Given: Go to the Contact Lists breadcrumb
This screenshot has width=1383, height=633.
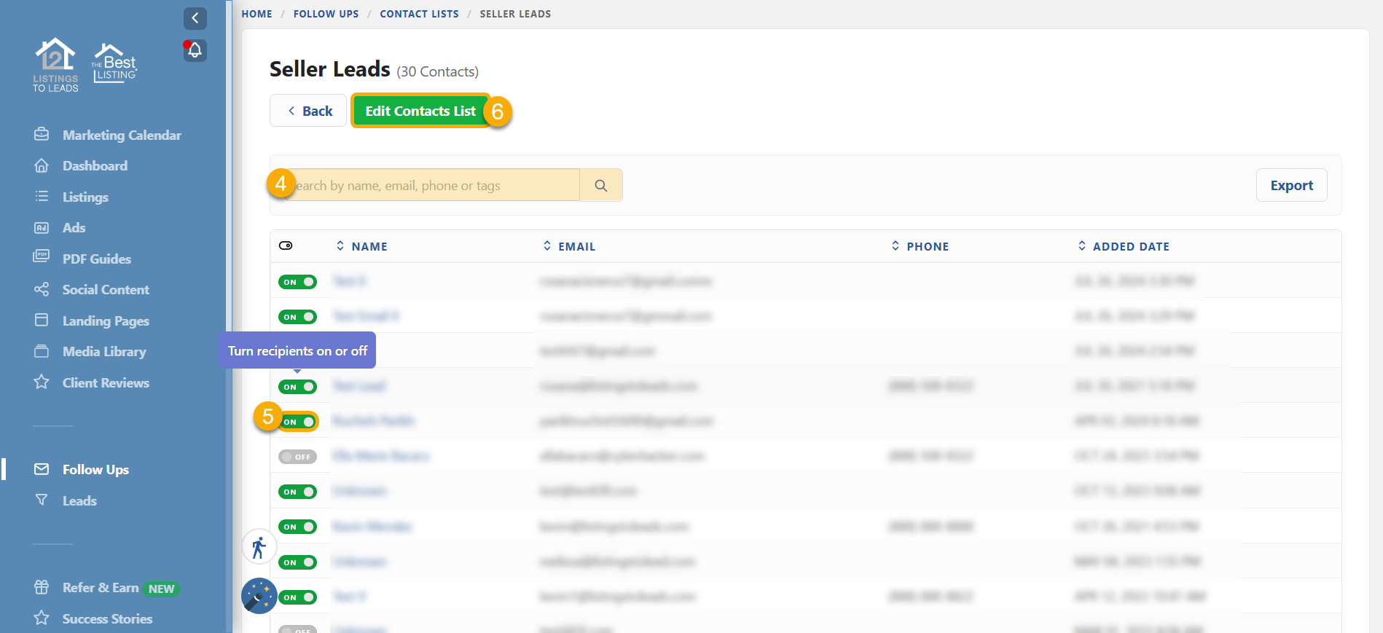Looking at the screenshot, I should pyautogui.click(x=419, y=14).
